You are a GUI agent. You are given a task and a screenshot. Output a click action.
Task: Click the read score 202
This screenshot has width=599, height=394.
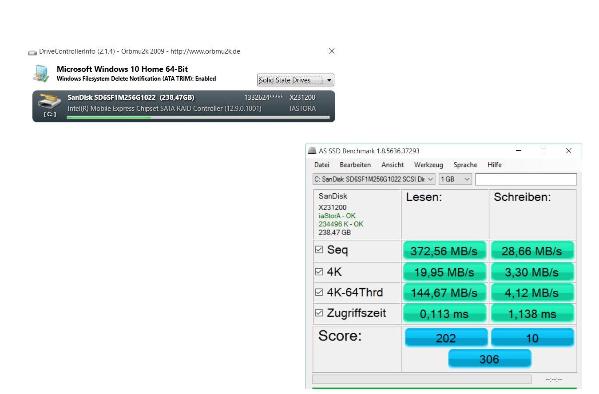tap(446, 338)
